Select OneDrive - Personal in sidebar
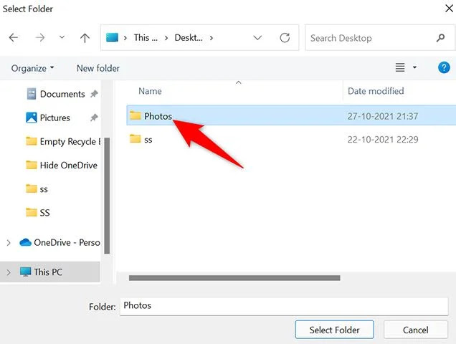Image resolution: width=456 pixels, height=344 pixels. 67,242
